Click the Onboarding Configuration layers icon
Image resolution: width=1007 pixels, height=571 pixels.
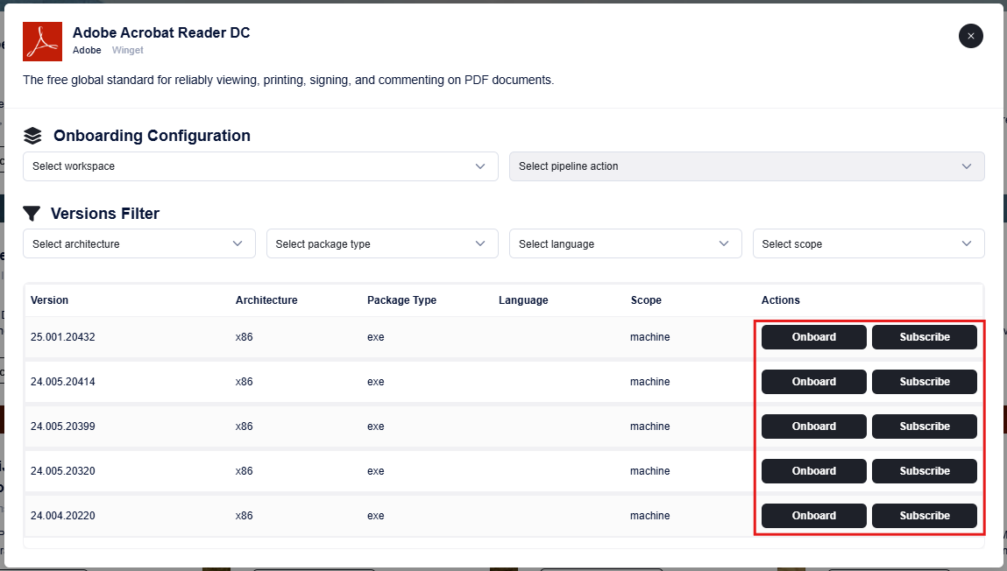click(32, 136)
